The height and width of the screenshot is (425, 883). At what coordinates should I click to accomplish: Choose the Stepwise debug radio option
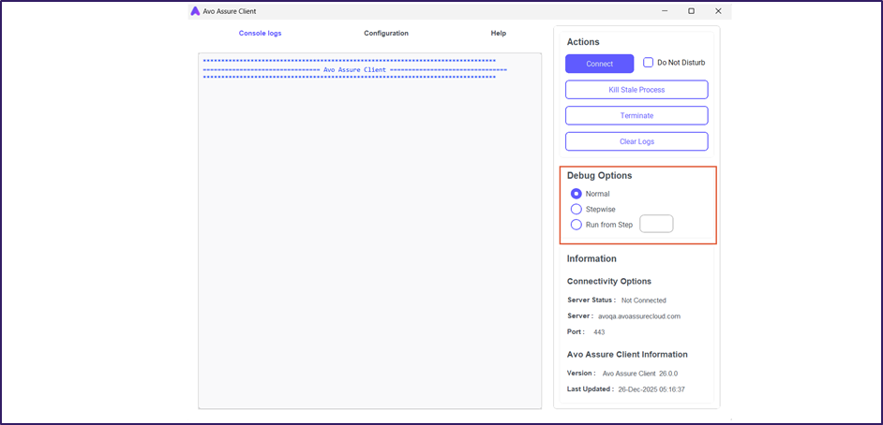click(576, 209)
